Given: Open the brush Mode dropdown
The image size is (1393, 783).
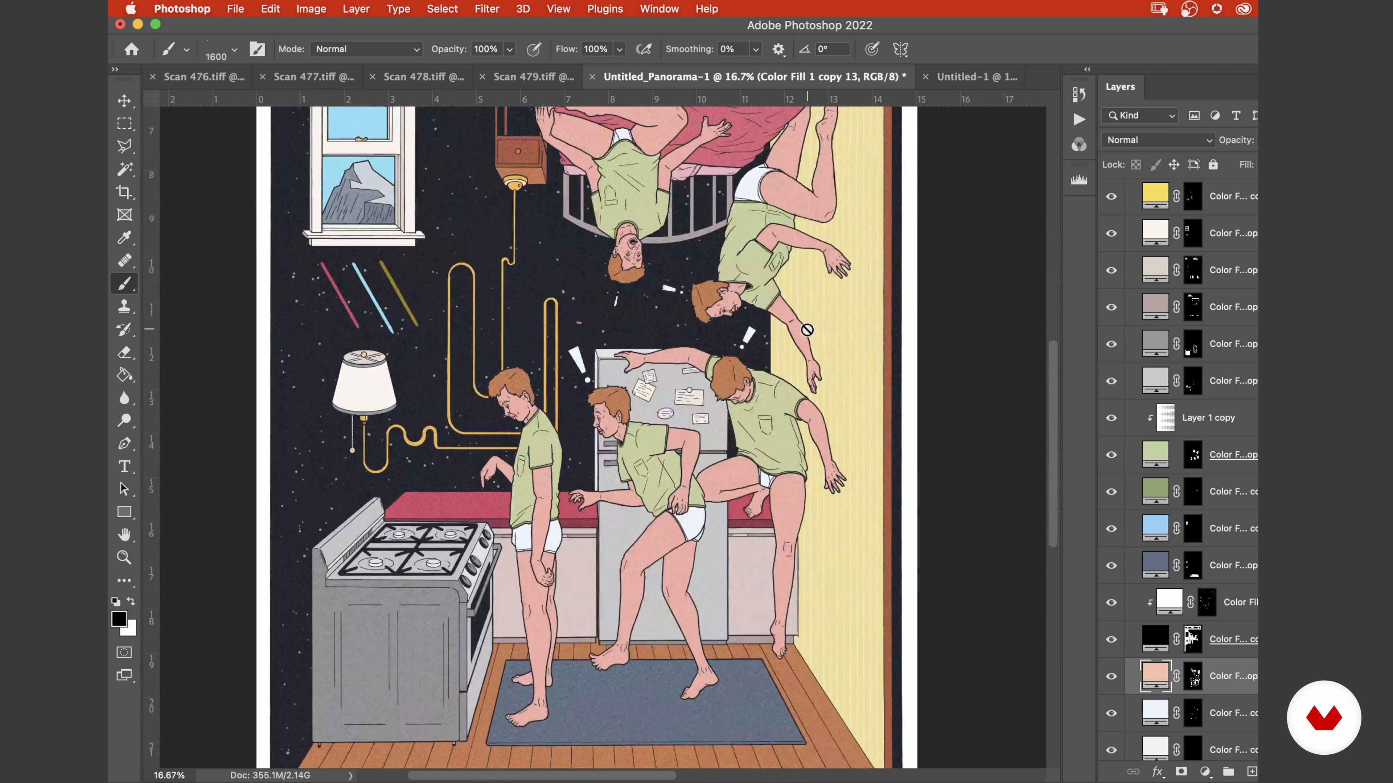Looking at the screenshot, I should pyautogui.click(x=367, y=49).
